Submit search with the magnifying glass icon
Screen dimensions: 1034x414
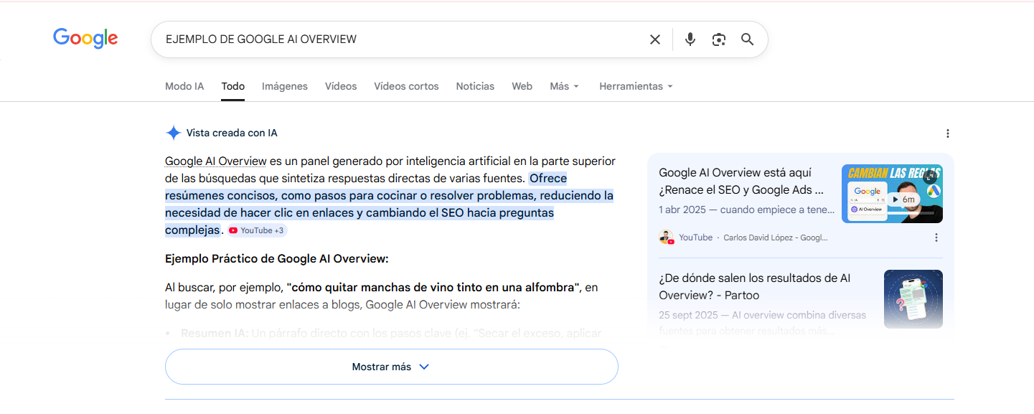748,39
